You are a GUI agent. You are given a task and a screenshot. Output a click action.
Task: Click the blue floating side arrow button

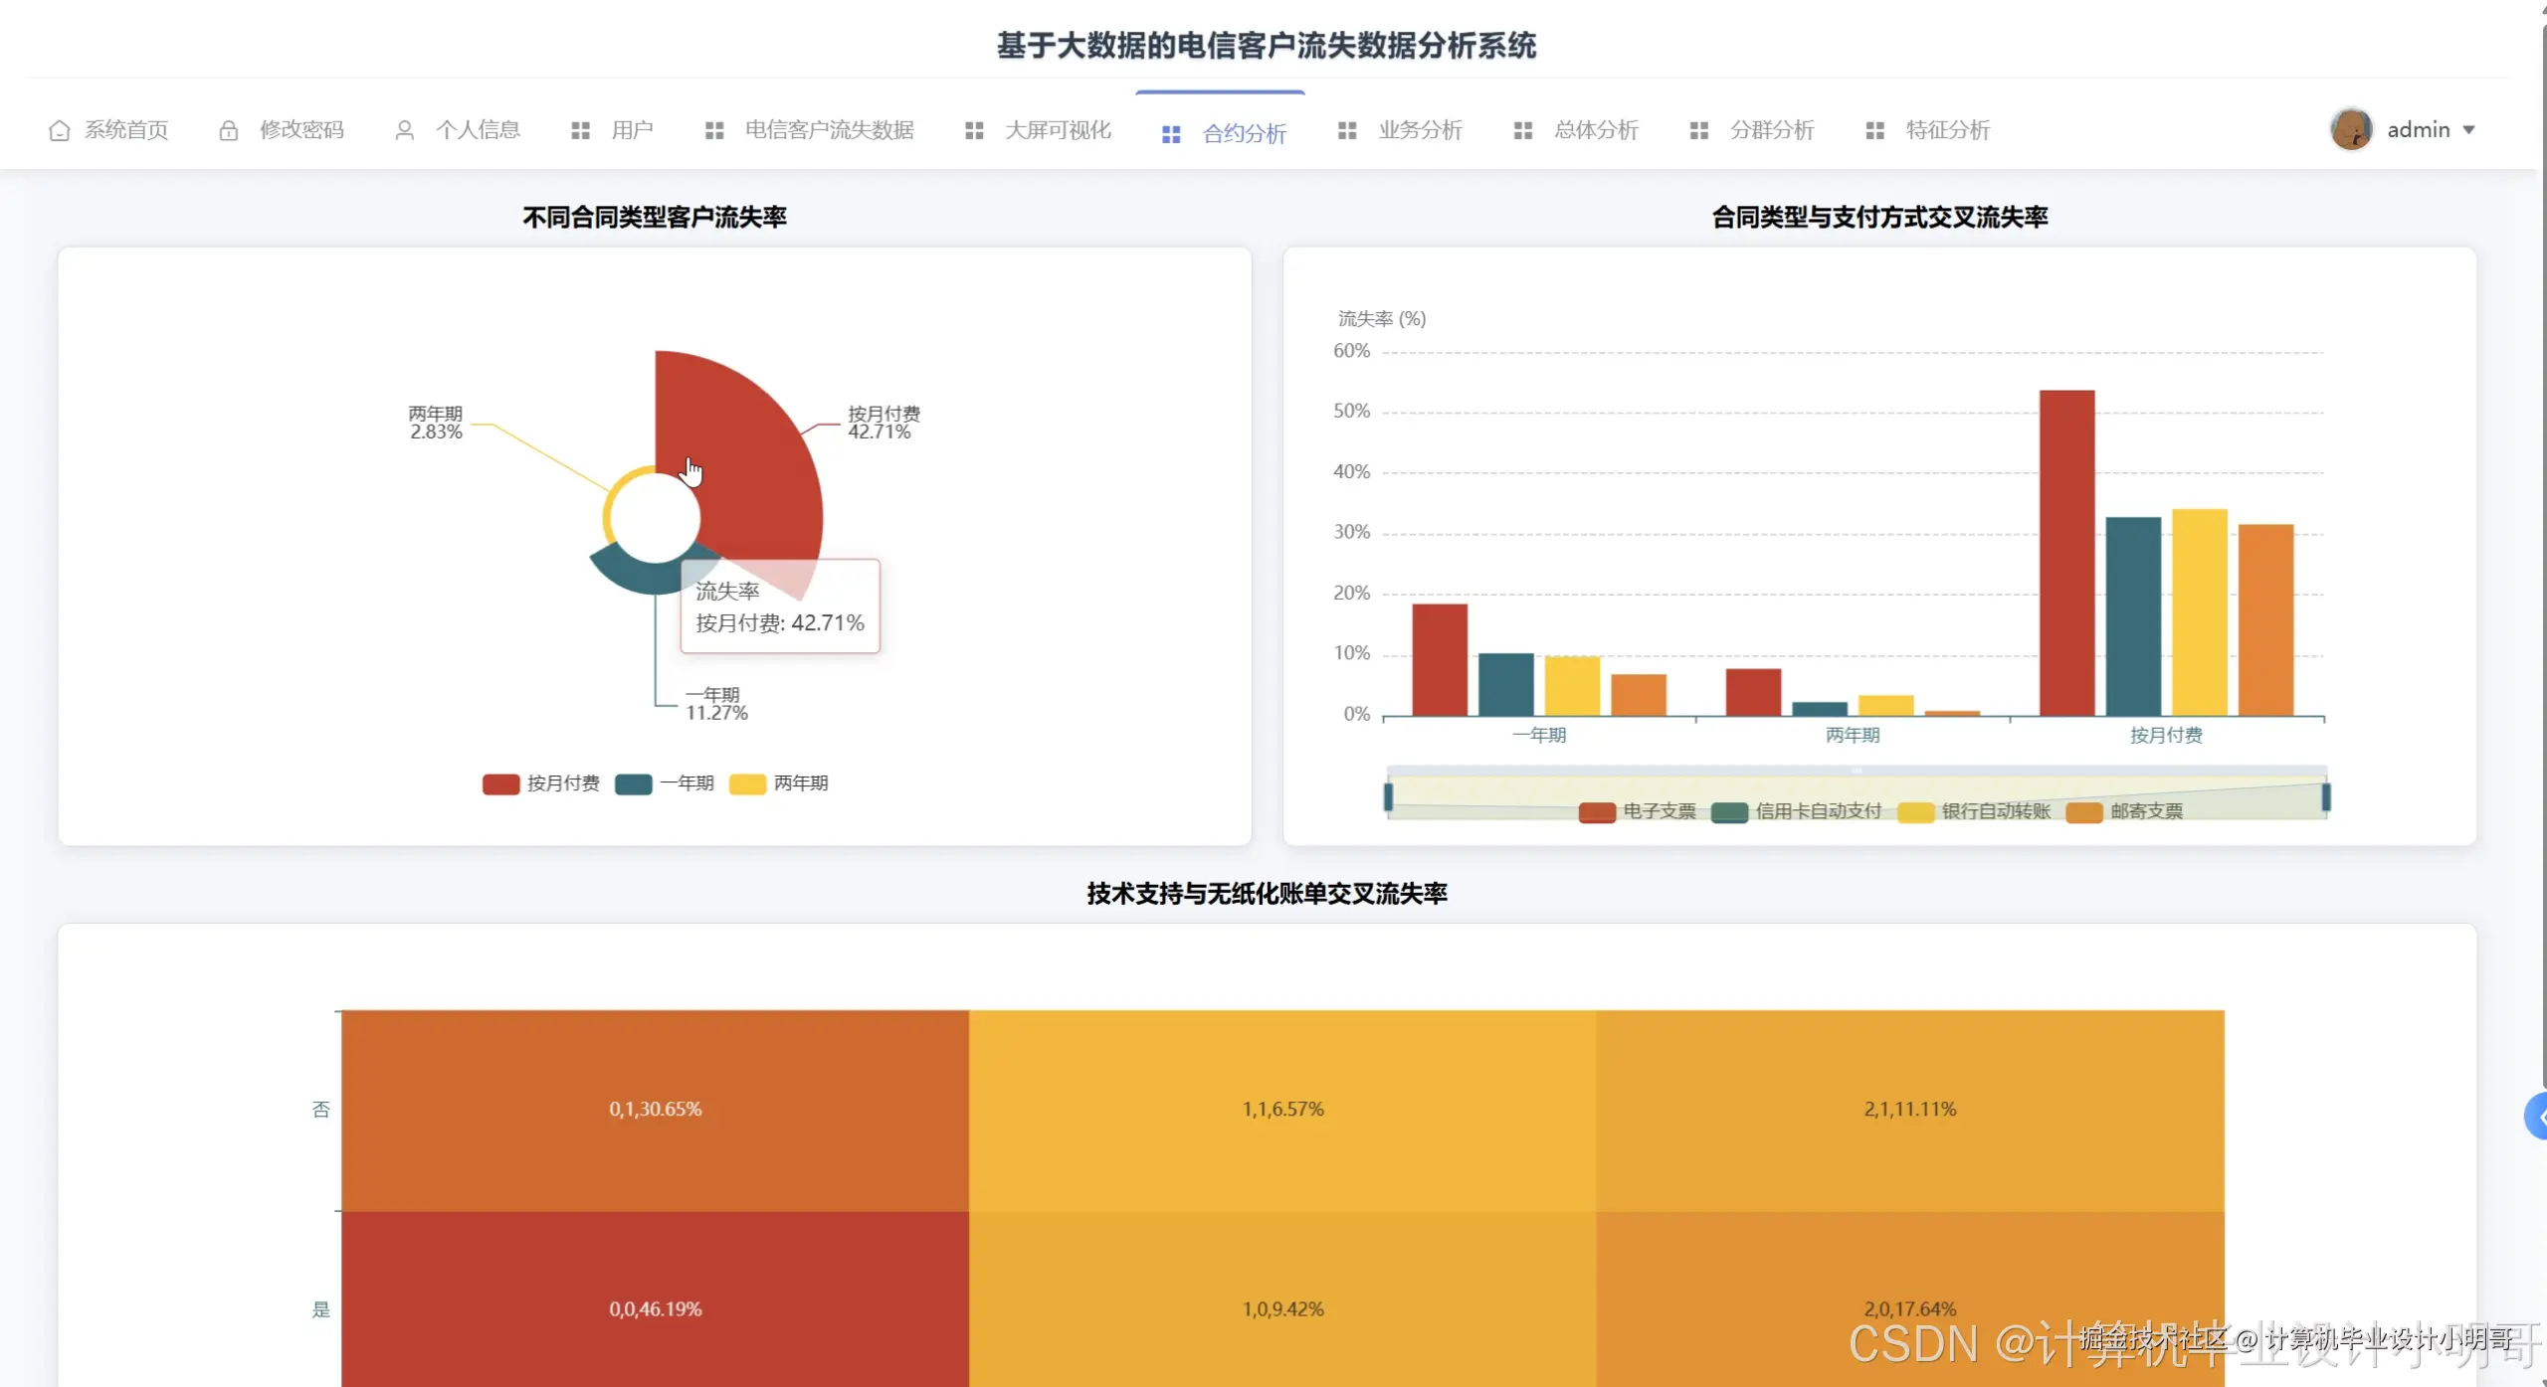(x=2536, y=1117)
